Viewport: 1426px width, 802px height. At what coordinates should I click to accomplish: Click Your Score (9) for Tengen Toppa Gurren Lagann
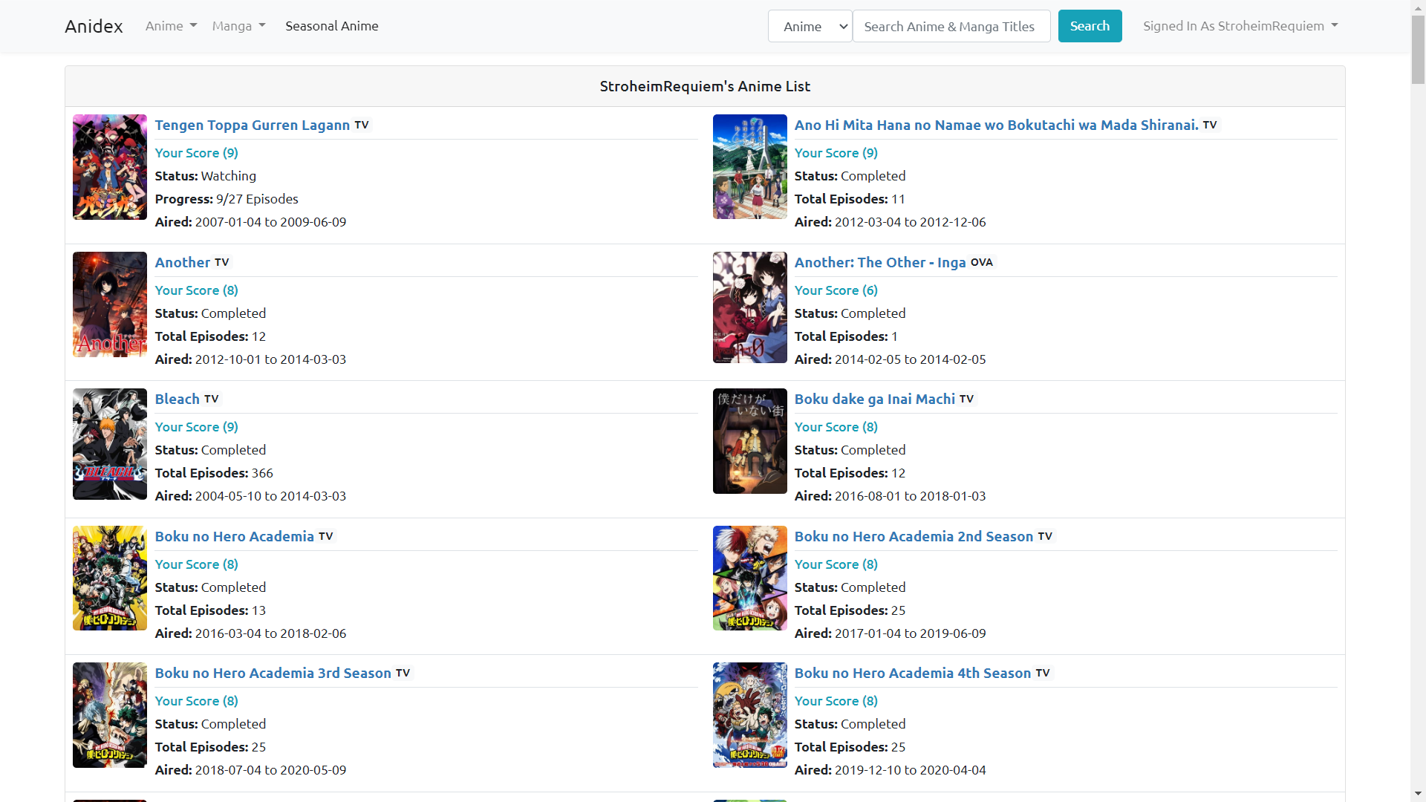click(x=196, y=153)
